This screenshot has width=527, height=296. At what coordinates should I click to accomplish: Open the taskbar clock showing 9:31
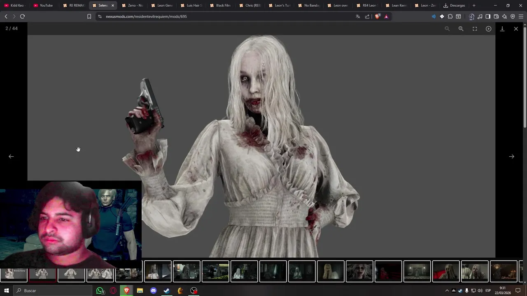503,291
